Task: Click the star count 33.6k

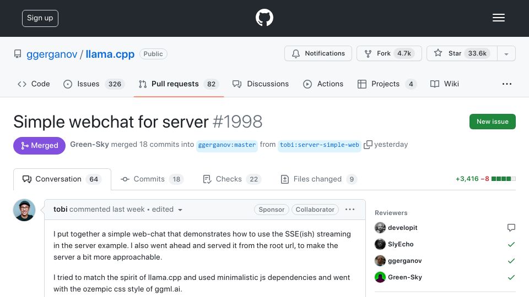Action: pos(477,53)
